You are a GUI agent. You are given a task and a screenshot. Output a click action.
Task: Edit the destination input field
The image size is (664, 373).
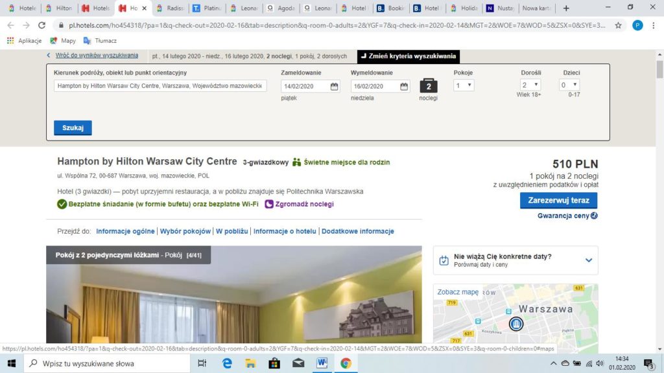(160, 86)
